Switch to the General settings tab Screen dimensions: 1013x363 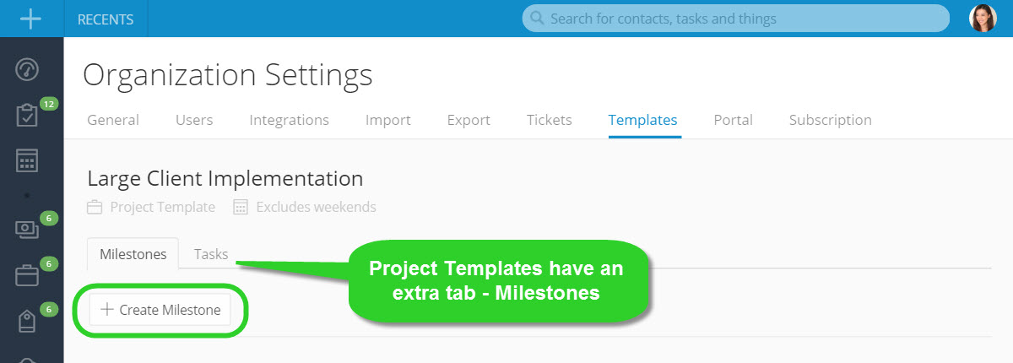pyautogui.click(x=113, y=120)
